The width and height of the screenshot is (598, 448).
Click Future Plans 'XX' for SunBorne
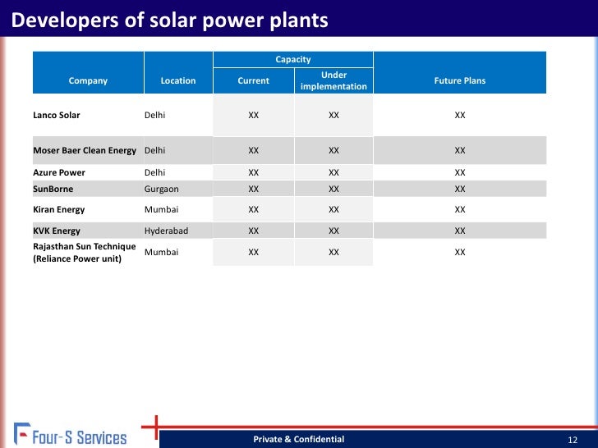coord(460,189)
